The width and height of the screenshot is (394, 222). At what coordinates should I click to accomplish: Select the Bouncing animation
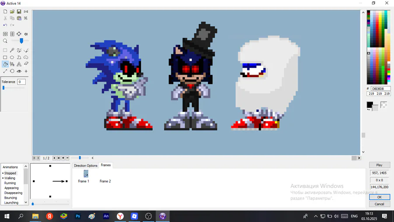click(11, 198)
